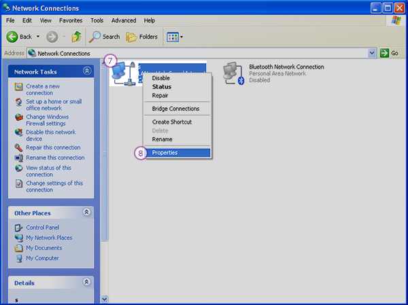Click the My Documents folder icon
The image size is (408, 305).
[x=18, y=248]
